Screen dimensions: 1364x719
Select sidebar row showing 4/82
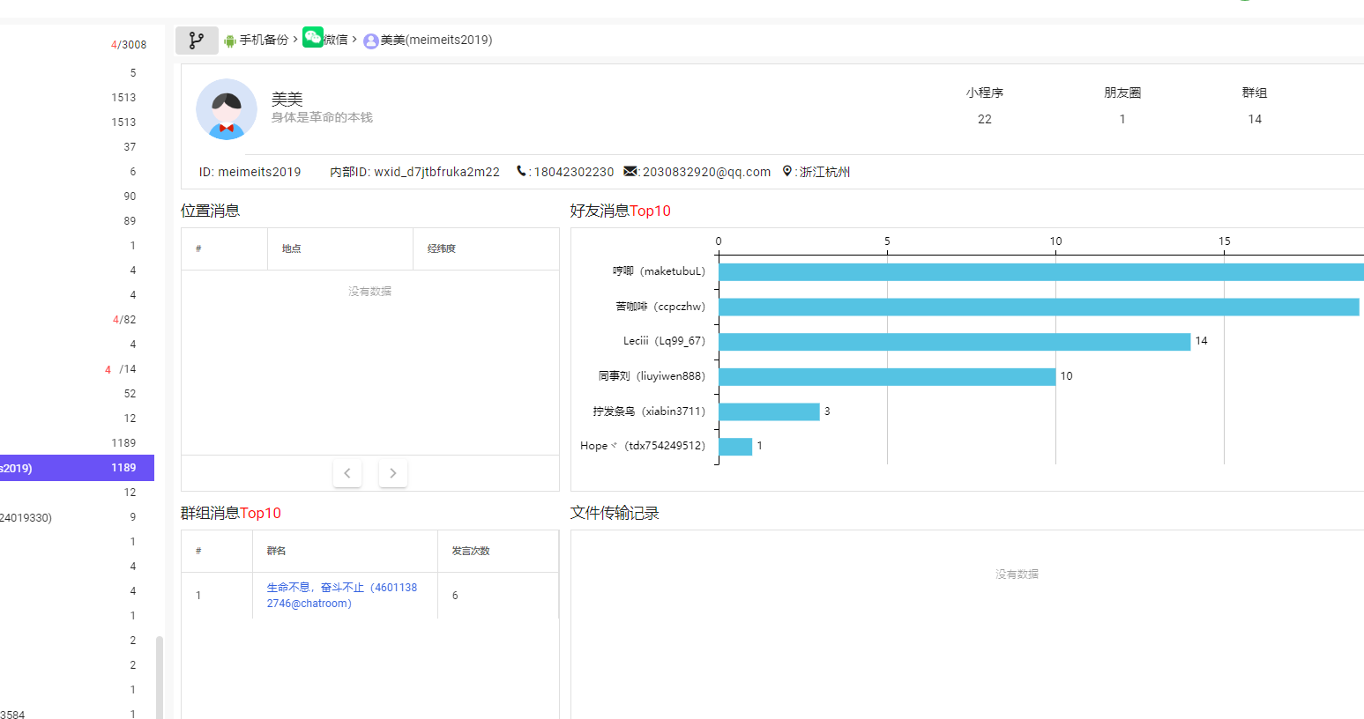coord(77,320)
